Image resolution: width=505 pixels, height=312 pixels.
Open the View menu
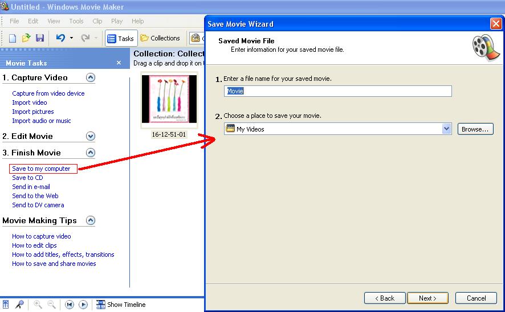(x=54, y=21)
